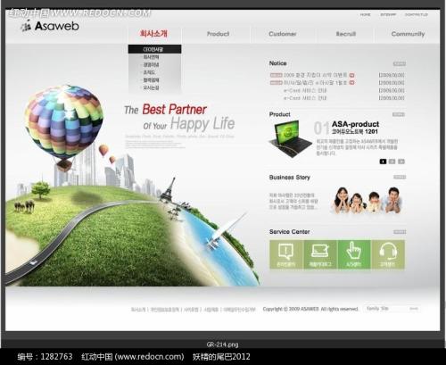Select the pointing hand service icon
Viewport: 446px width, 365px height.
pyautogui.click(x=354, y=254)
